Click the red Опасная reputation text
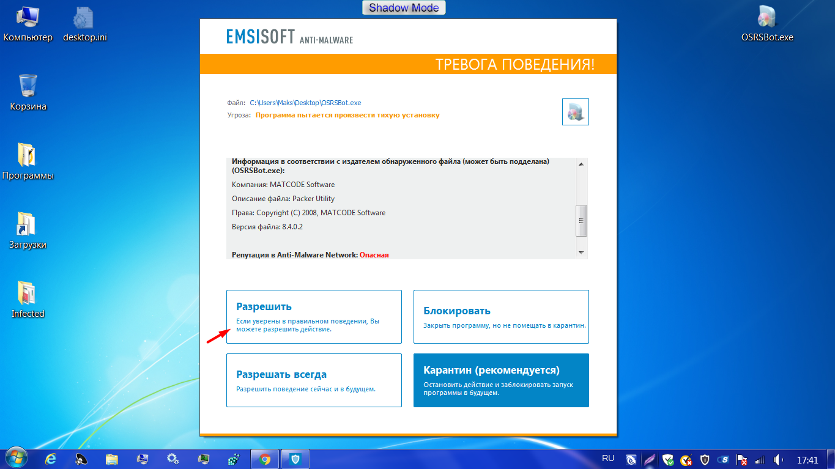 (374, 255)
